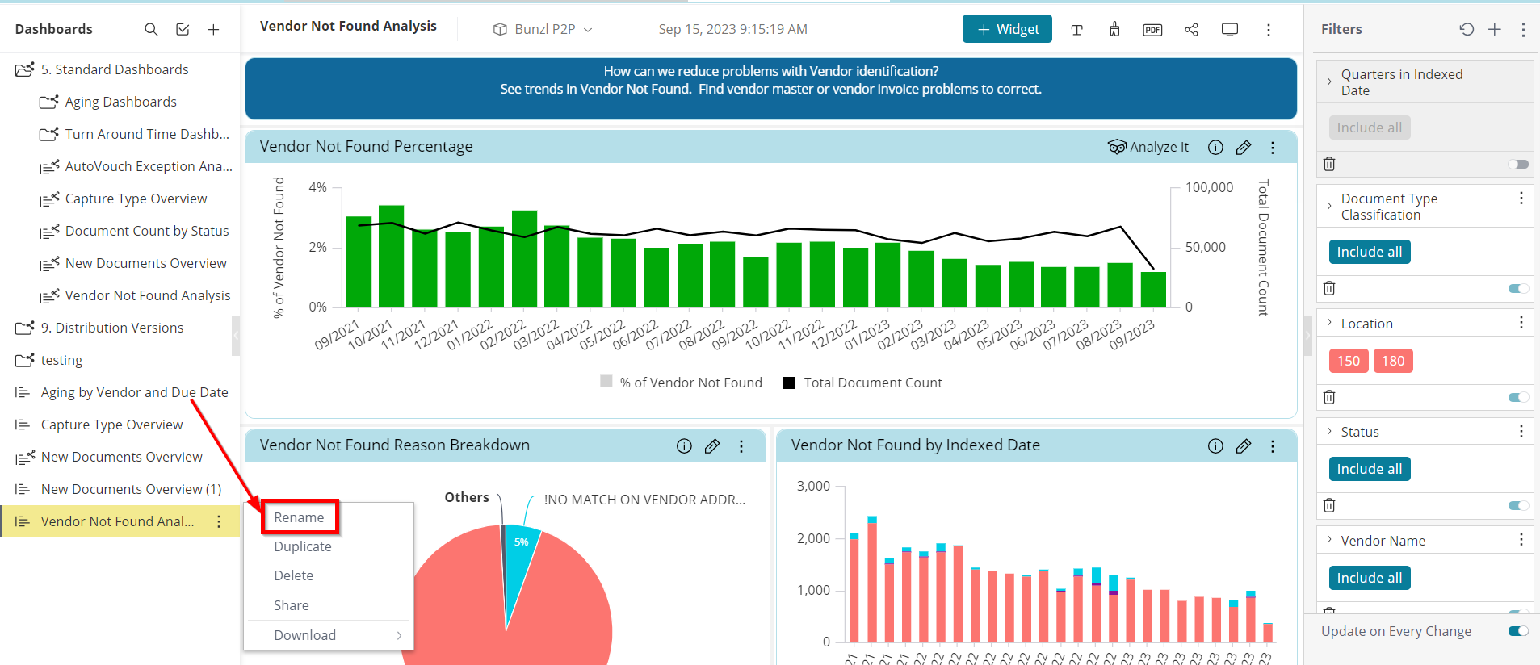Toggle Update on Every Change switch
This screenshot has width=1540, height=665.
click(x=1518, y=631)
